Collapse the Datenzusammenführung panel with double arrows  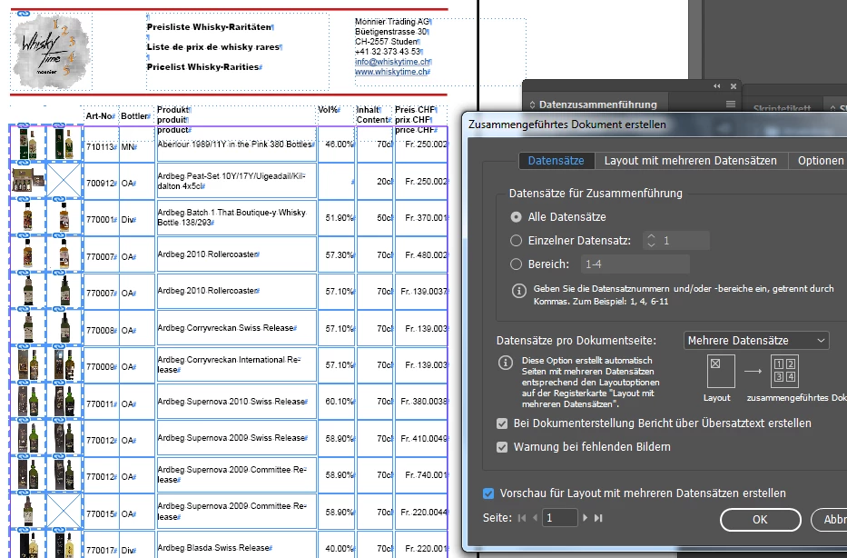(x=717, y=86)
